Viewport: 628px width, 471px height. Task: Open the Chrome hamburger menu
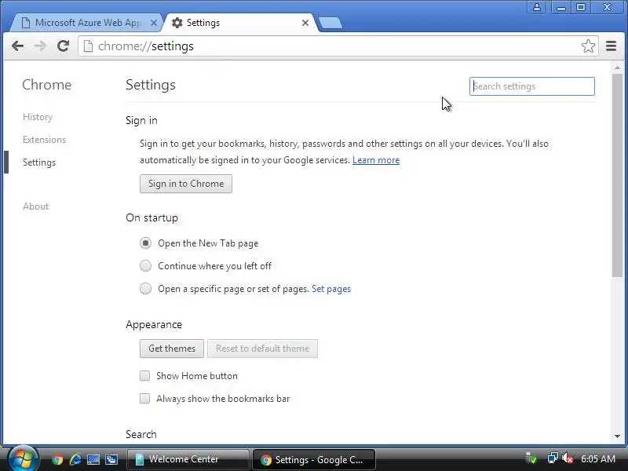pyautogui.click(x=611, y=46)
